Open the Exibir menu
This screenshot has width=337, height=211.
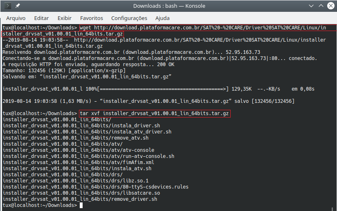(x=65, y=18)
